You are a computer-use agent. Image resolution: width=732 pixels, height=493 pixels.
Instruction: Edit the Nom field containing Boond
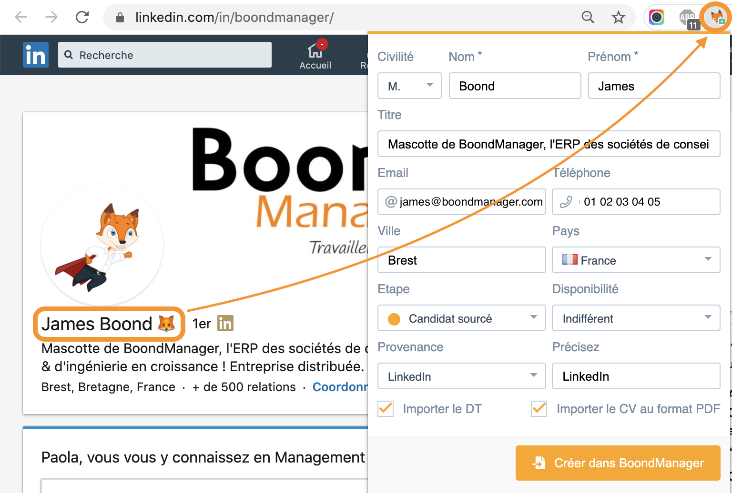515,86
